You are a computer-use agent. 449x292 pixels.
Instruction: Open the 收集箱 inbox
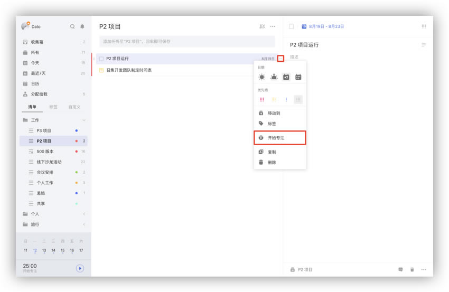pyautogui.click(x=53, y=42)
